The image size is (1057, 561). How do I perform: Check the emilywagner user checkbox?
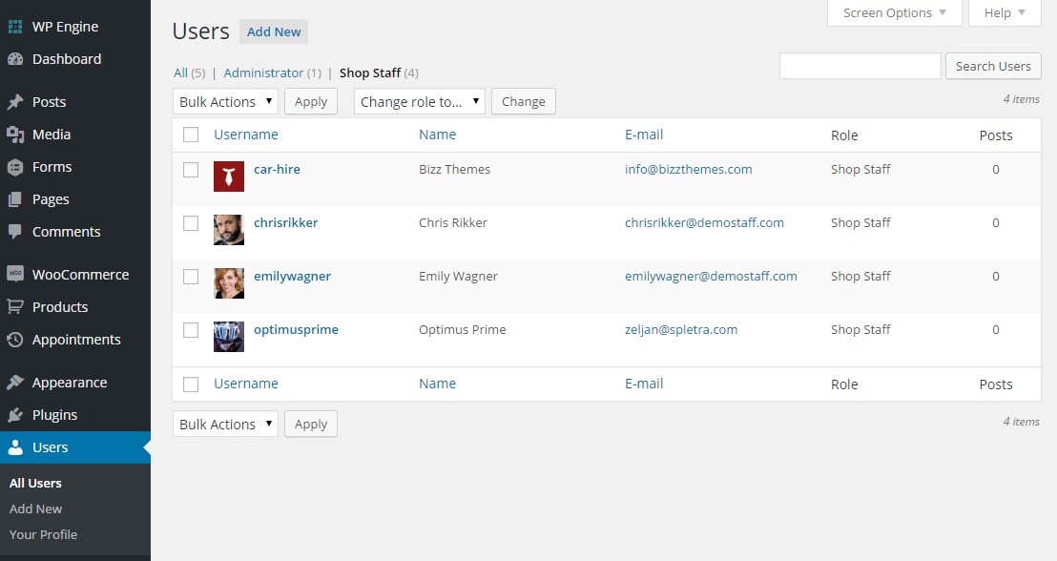191,277
